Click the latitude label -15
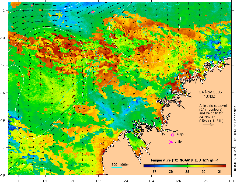 (3, 93)
